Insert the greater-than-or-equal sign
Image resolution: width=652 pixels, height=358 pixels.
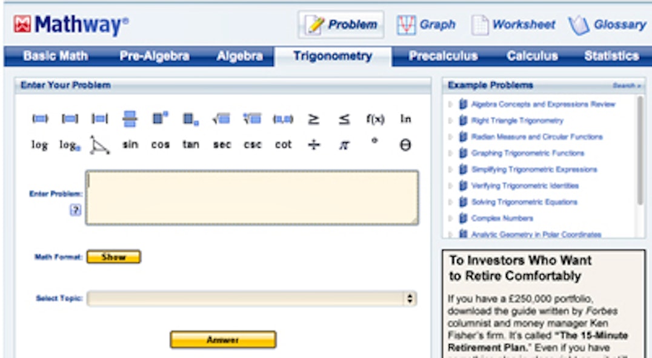tap(313, 120)
